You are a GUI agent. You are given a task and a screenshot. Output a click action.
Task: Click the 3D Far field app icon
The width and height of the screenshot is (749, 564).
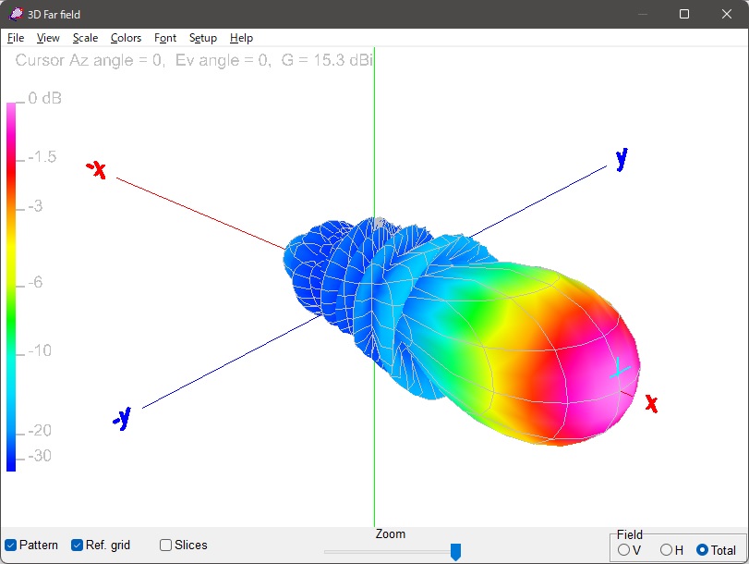(x=15, y=14)
